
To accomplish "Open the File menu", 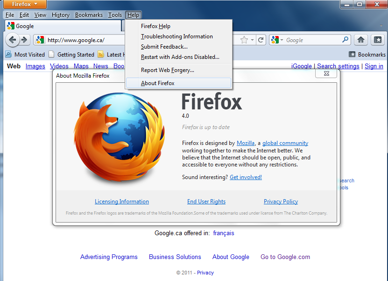I will click(x=10, y=15).
